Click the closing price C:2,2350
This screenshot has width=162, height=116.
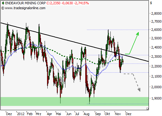click(53, 3)
